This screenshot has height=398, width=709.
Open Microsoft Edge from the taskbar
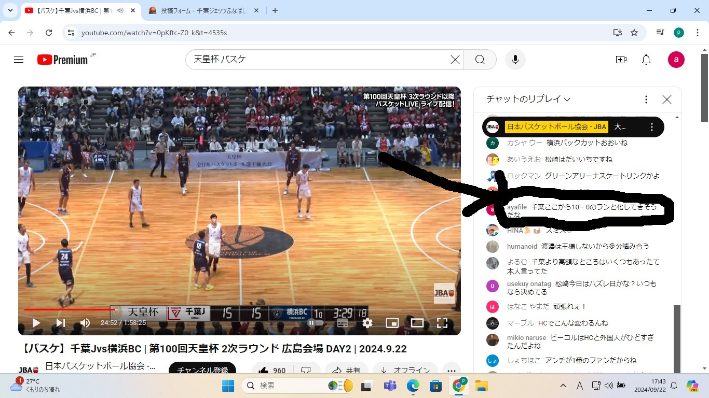tap(413, 386)
